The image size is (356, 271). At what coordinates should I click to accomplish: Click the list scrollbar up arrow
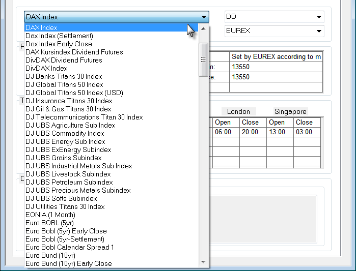[204, 28]
